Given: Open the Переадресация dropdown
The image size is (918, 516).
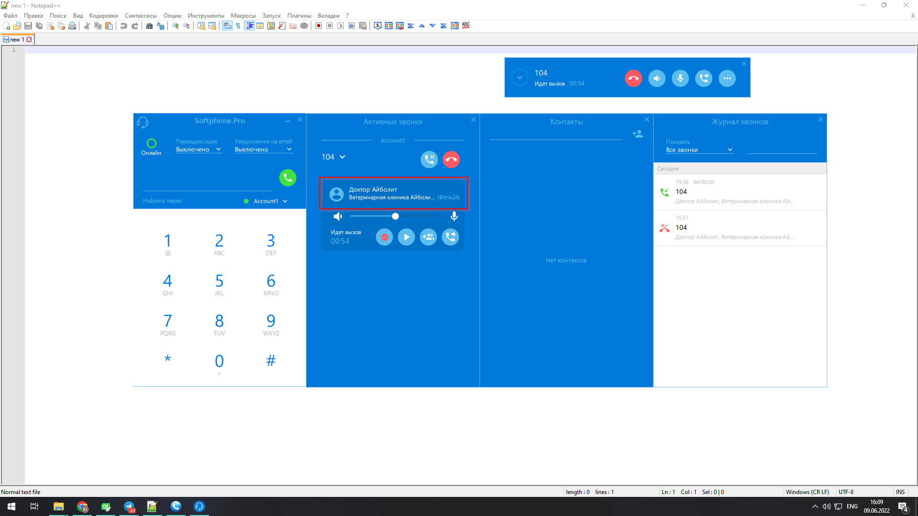Looking at the screenshot, I should click(x=198, y=150).
